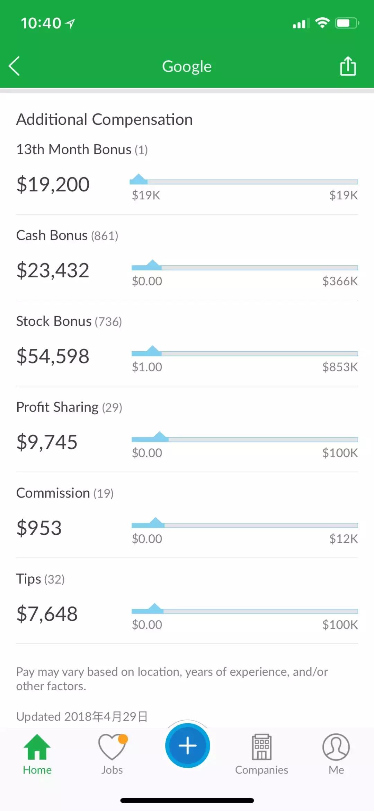Viewport: 374px width, 811px height.
Task: Open the Me profile icon
Action: coord(336,747)
